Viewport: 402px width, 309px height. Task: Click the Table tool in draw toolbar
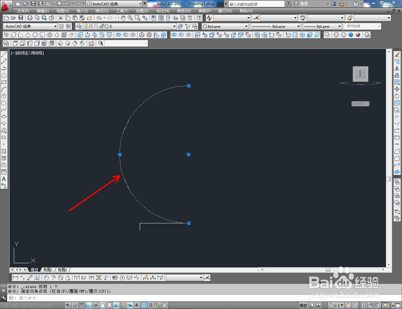pos(4,172)
